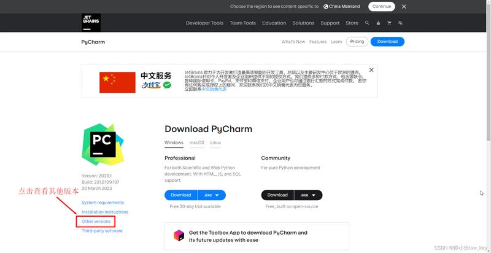The image size is (491, 253).
Task: Open the JetBrains logo home link
Action: pyautogui.click(x=91, y=23)
